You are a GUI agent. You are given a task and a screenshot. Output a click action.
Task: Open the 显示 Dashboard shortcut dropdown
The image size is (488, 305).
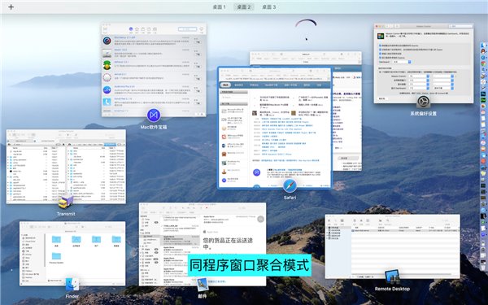[419, 88]
